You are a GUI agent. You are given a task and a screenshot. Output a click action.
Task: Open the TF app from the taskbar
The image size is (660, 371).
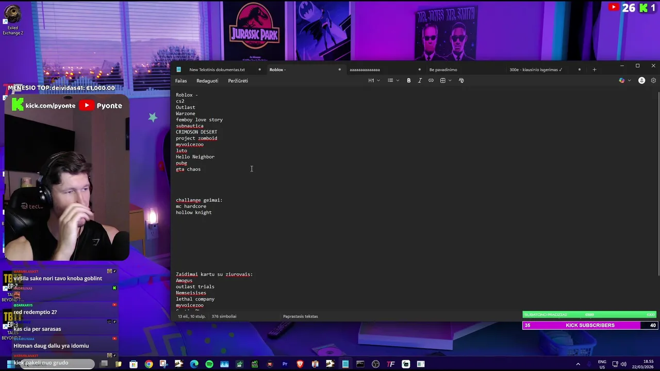[x=391, y=364]
